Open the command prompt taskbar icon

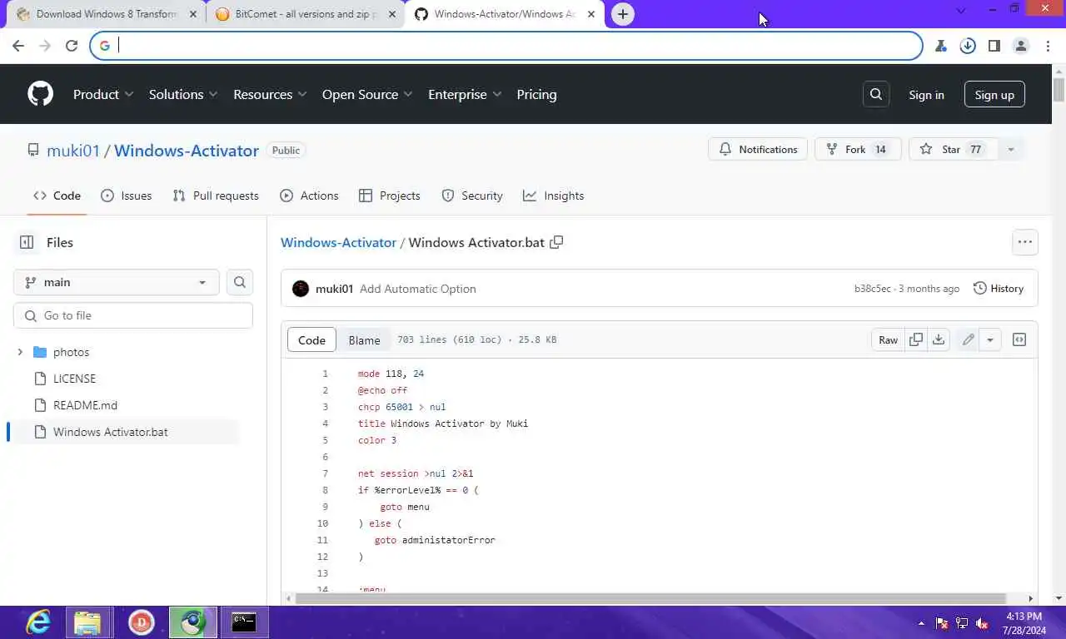tap(244, 622)
